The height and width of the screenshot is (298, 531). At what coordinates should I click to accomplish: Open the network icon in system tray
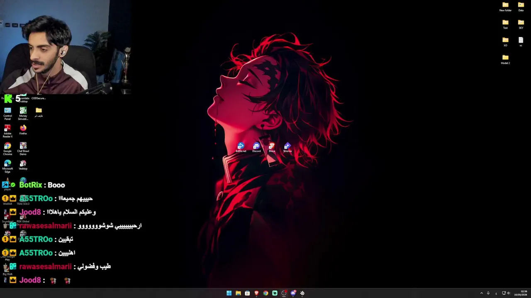[x=504, y=293]
